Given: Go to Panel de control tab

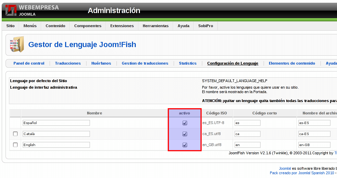Looking at the screenshot, I should click(x=29, y=63).
